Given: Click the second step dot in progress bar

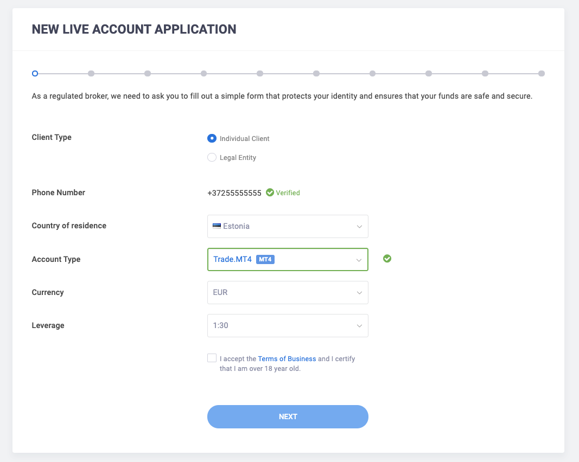Looking at the screenshot, I should 91,73.
